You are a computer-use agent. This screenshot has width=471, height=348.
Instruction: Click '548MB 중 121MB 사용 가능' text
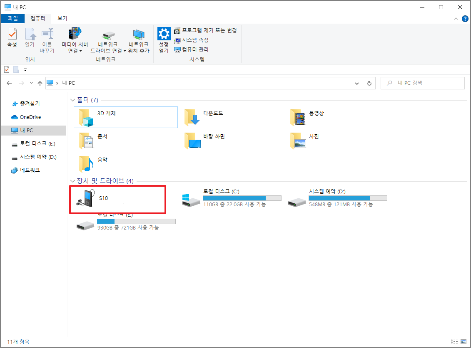coord(341,204)
